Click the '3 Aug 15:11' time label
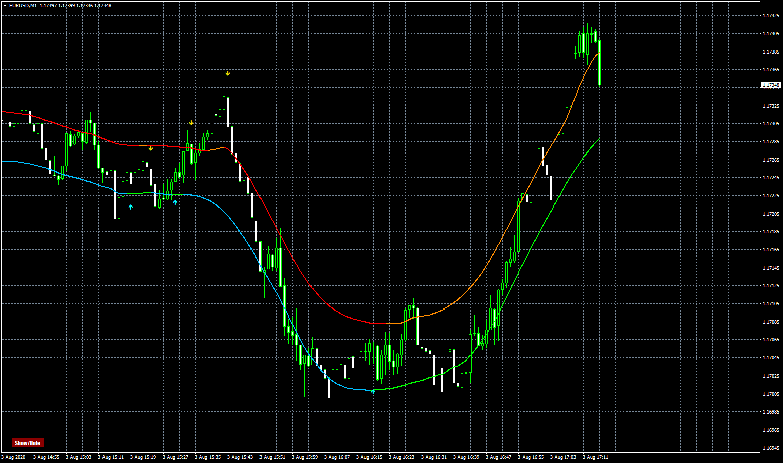This screenshot has height=463, width=783. (111, 457)
